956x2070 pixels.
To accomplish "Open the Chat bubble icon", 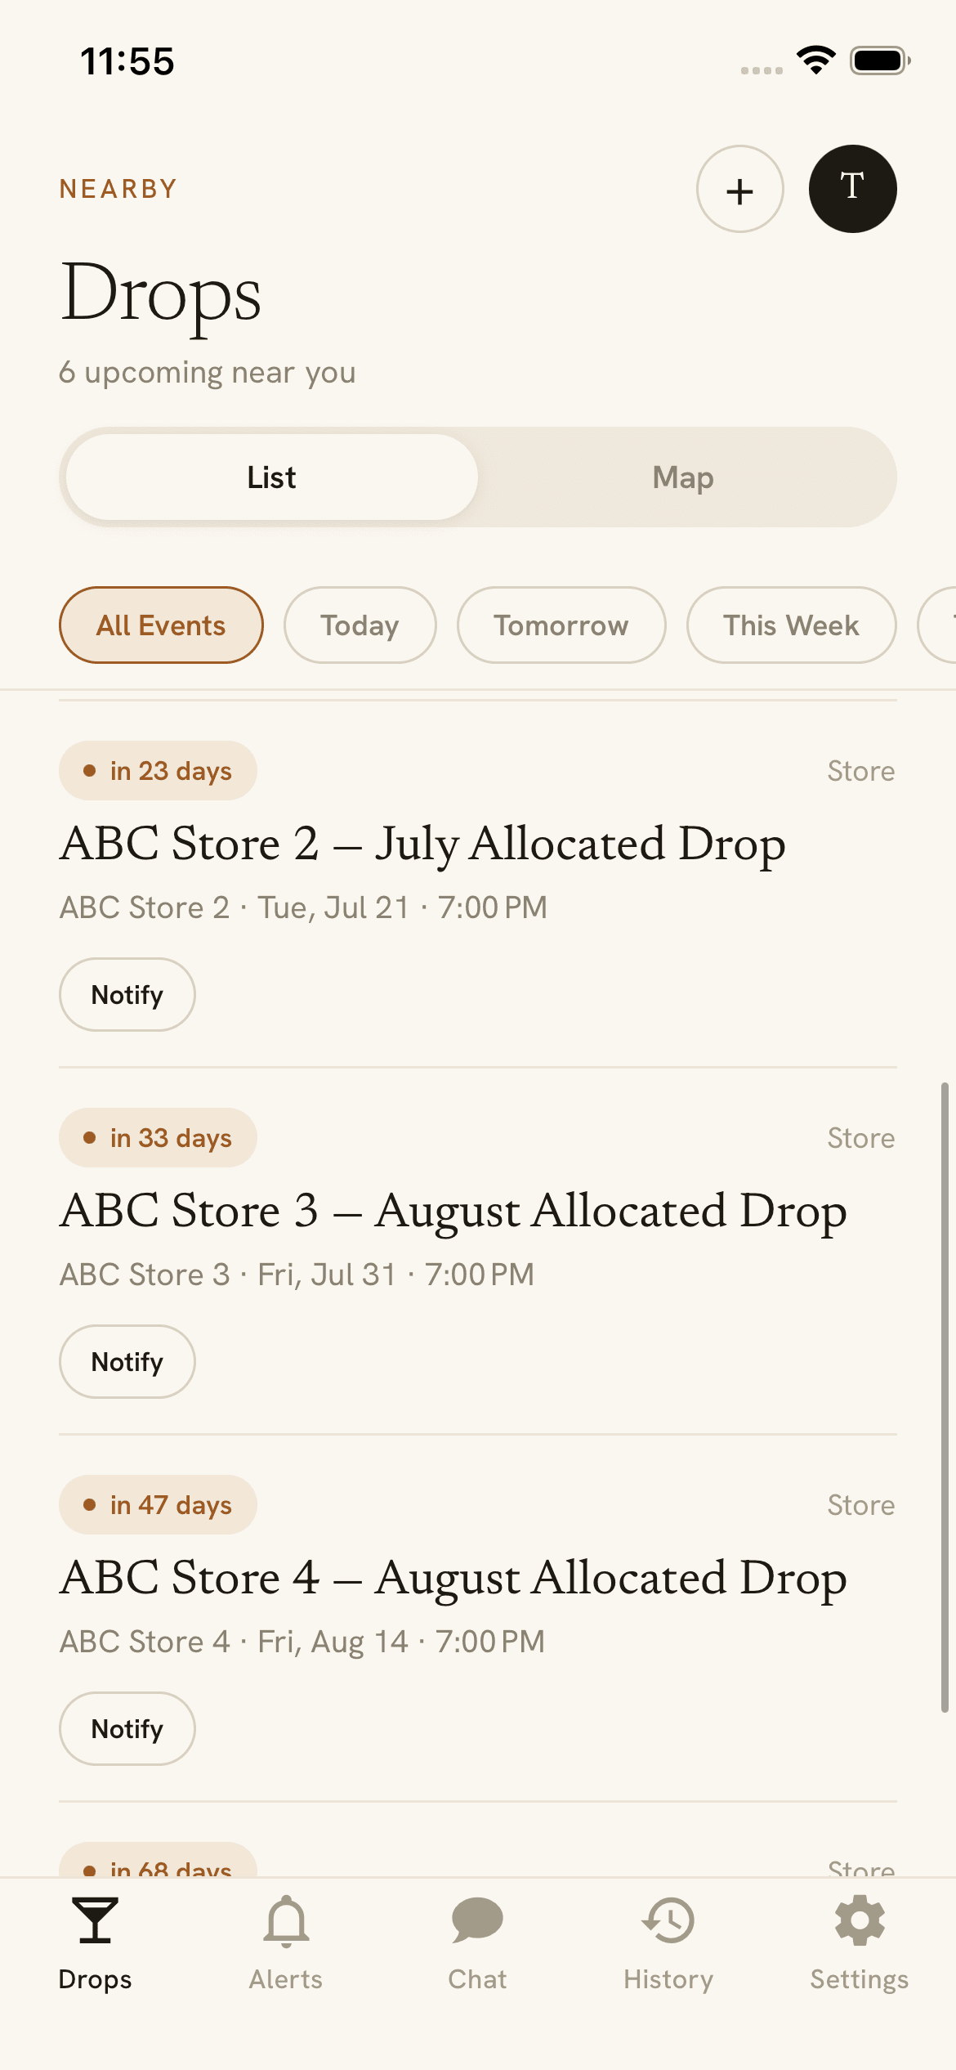I will 477,1920.
